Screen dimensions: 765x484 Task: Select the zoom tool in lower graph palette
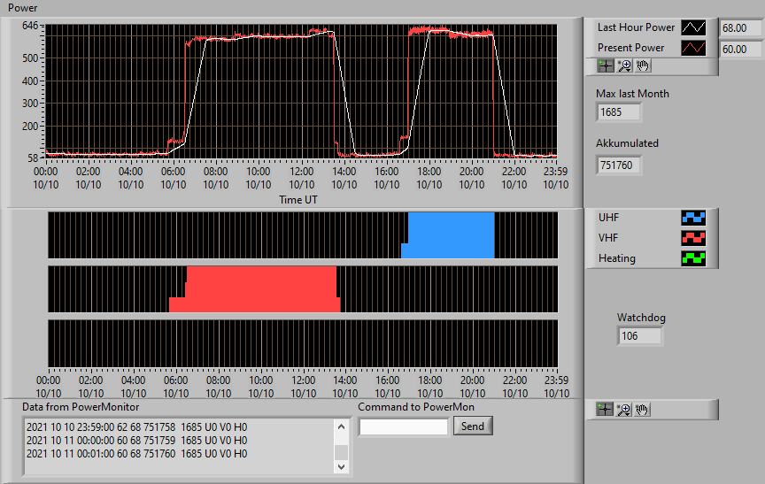[623, 410]
